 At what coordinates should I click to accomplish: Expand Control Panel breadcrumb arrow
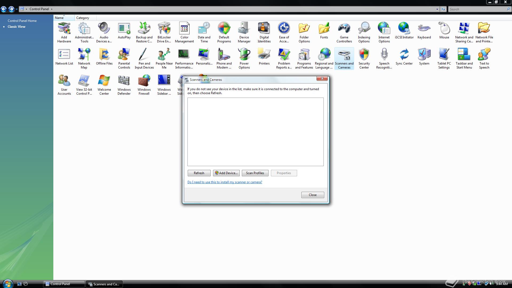pyautogui.click(x=52, y=9)
